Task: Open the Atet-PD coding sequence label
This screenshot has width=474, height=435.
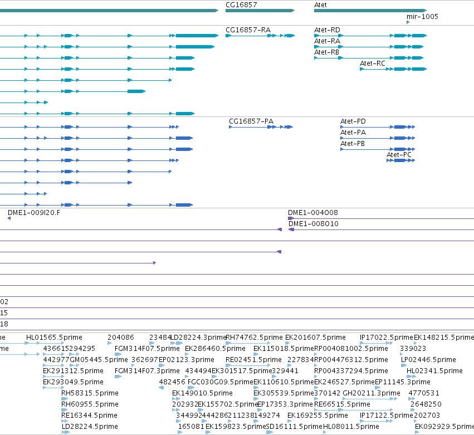Action: click(x=353, y=121)
